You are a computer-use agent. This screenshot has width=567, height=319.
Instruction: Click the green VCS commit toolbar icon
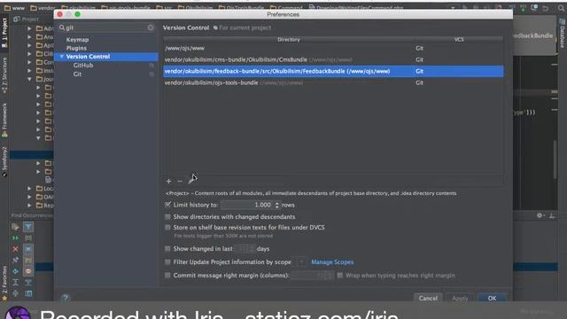(523, 8)
